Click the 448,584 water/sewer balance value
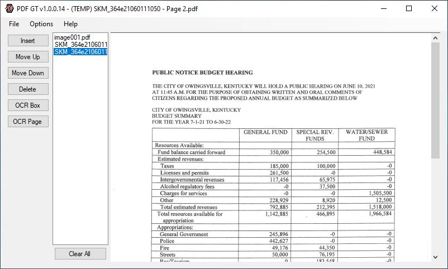This screenshot has width=448, height=269. click(382, 152)
